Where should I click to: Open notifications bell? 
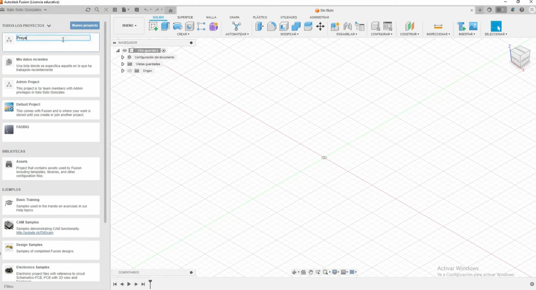coord(512,10)
